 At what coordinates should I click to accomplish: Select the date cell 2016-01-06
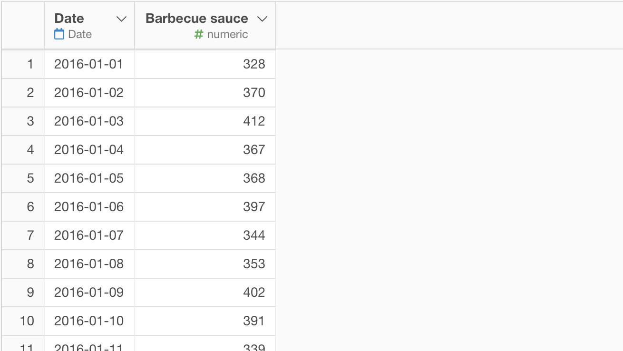pos(89,207)
